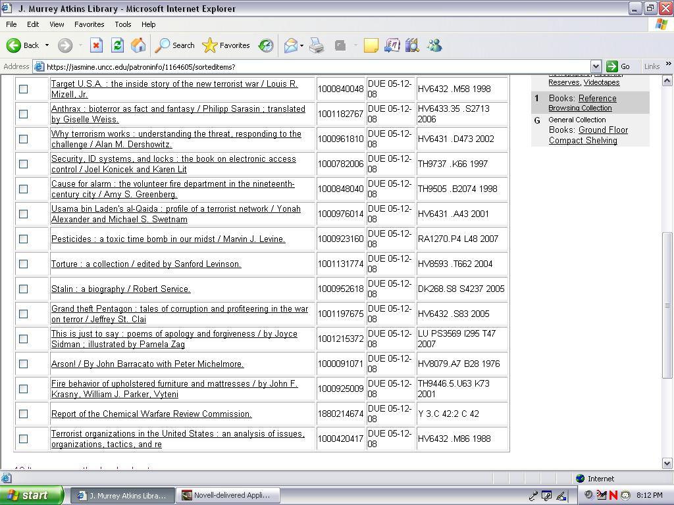This screenshot has width=674, height=505.
Task: Open the View menu
Action: 57,24
